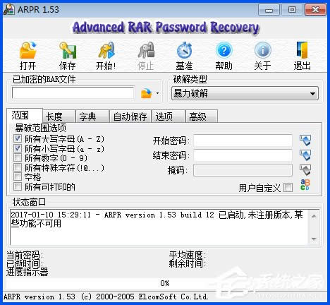The image size is (330, 305).
Task: Select the 自动保存 tab
Action: point(130,116)
